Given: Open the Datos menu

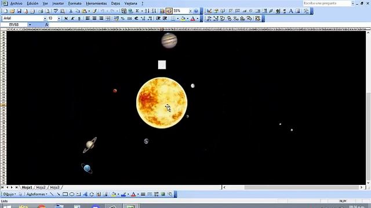Looking at the screenshot, I should pyautogui.click(x=115, y=3).
